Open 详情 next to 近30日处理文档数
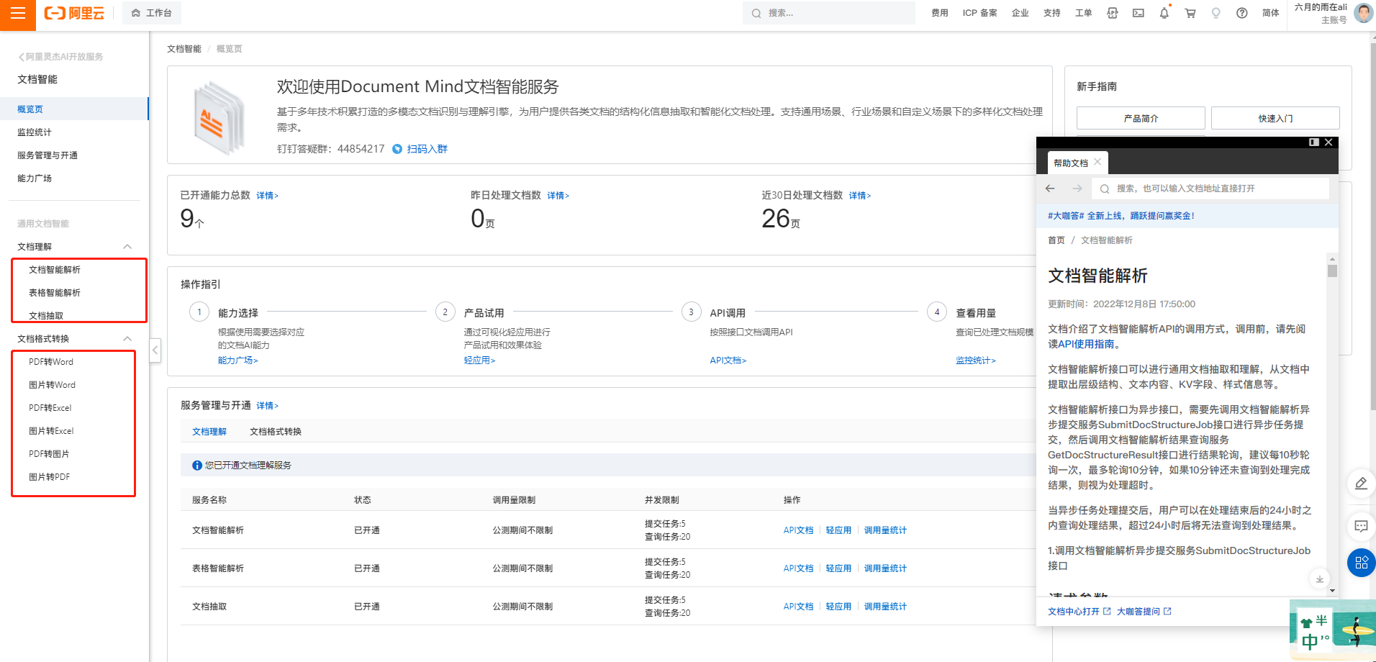This screenshot has width=1376, height=662. click(859, 196)
